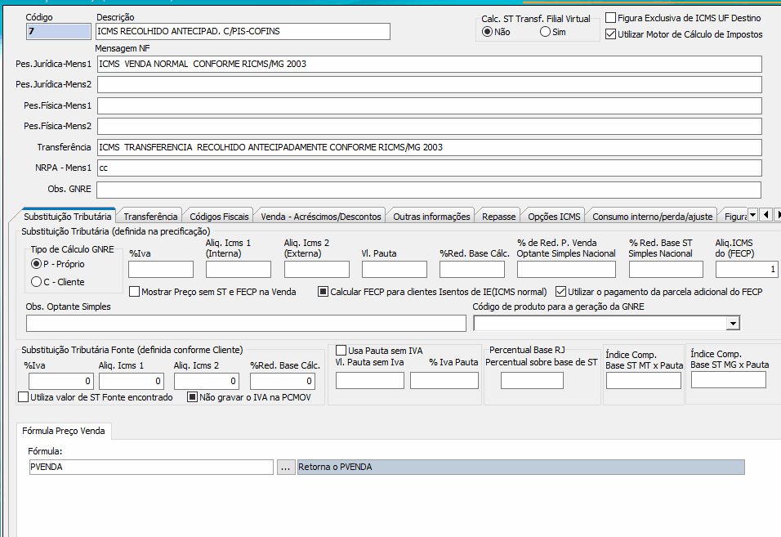Click Pes.Jurídica-Mens2 field
Screen dimensions: 781x537
[430, 85]
